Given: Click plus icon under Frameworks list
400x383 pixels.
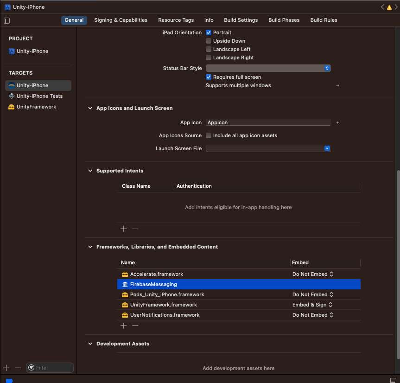Looking at the screenshot, I should click(x=123, y=326).
